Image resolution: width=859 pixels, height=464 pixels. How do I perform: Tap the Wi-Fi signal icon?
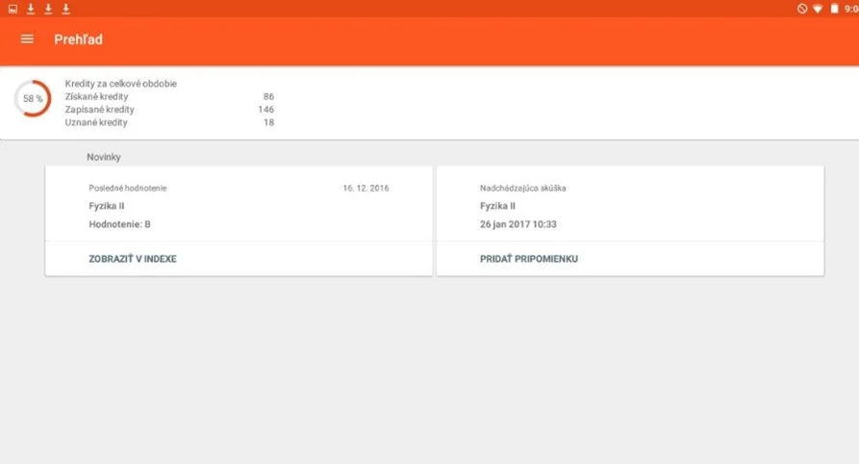click(818, 9)
